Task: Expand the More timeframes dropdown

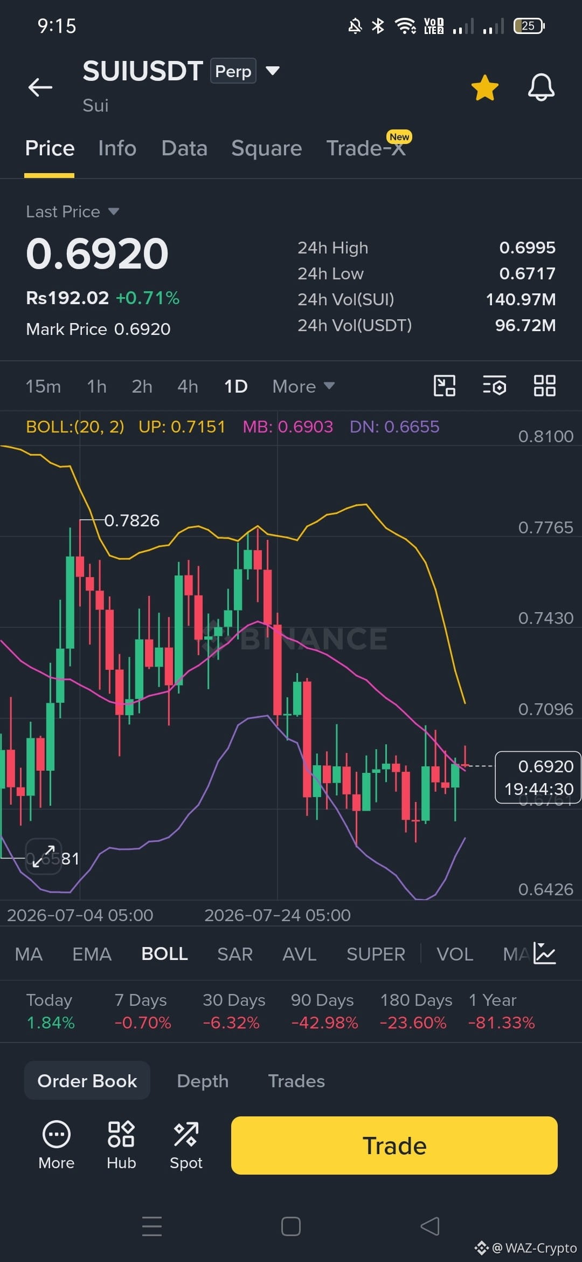Action: coord(303,386)
